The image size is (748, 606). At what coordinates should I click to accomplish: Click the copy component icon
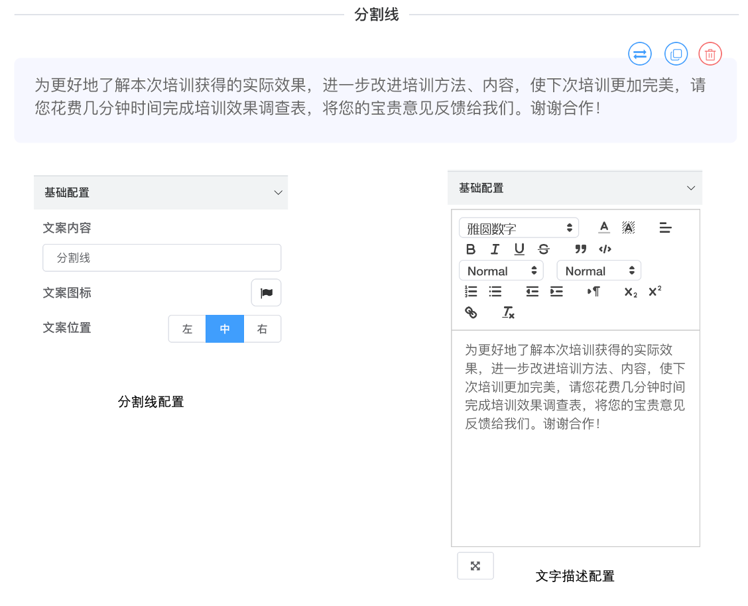click(676, 54)
